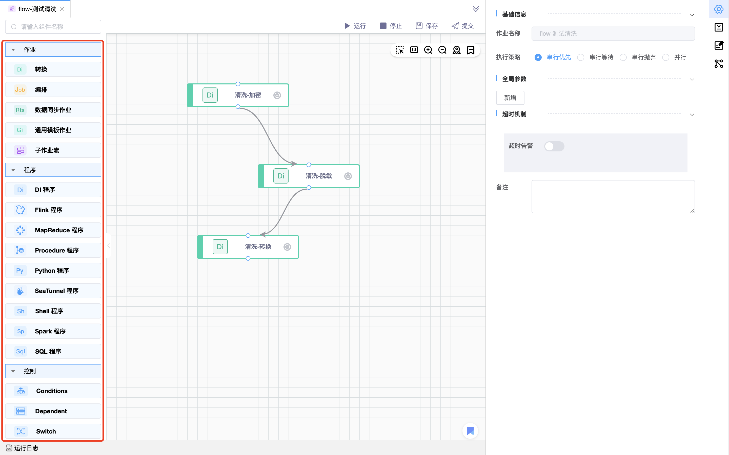The height and width of the screenshot is (455, 729).
Task: Collapse the 作业 component group
Action: coord(13,50)
